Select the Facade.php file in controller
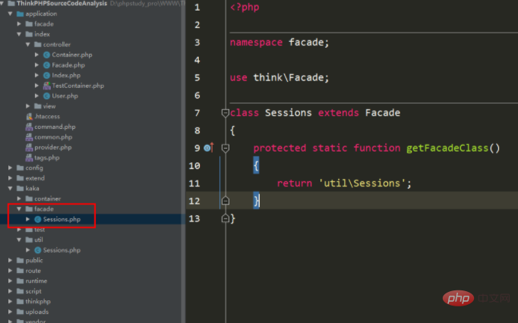518x323 pixels. (x=68, y=65)
